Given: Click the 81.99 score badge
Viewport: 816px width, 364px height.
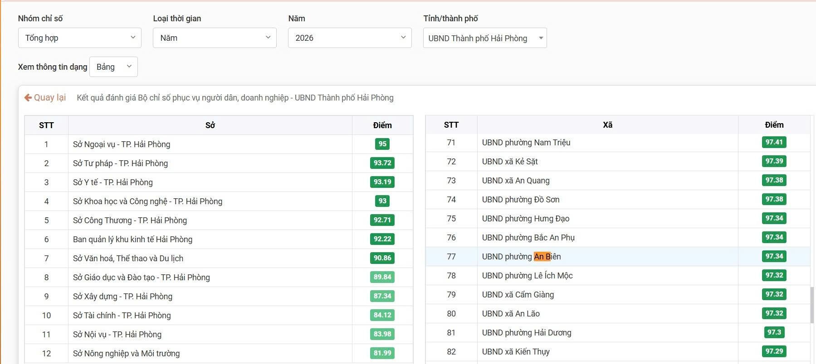Looking at the screenshot, I should (x=382, y=353).
